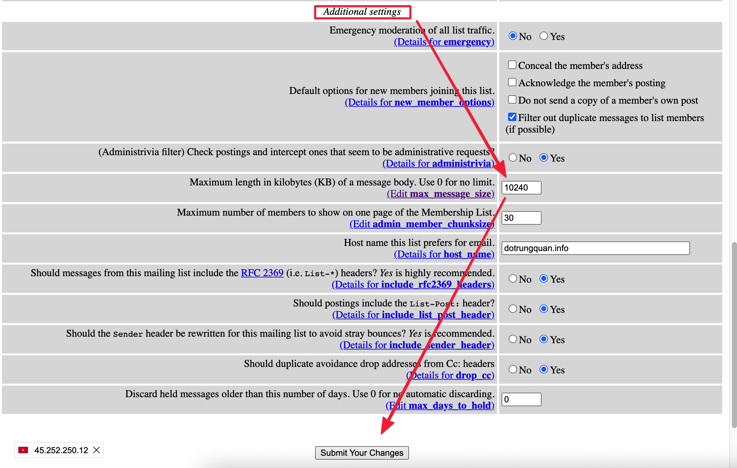Set Sender header rewrite to No
Viewport: 737px width, 468px height.
513,339
